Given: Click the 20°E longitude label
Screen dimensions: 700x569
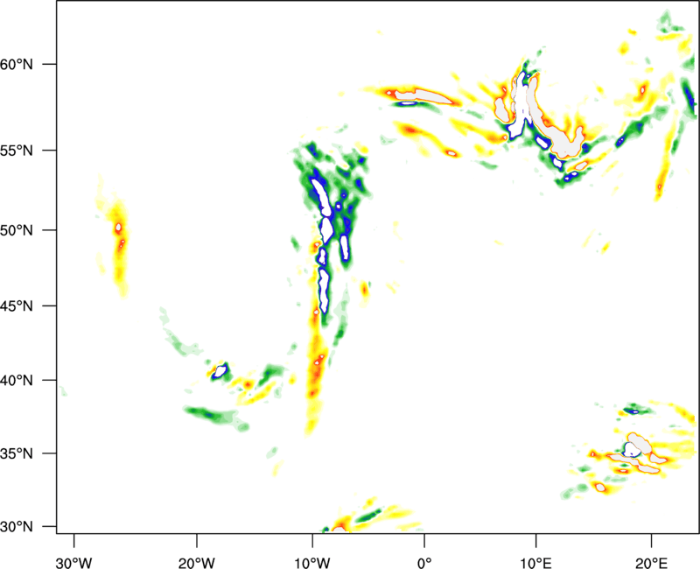Looking at the screenshot, I should click(651, 563).
